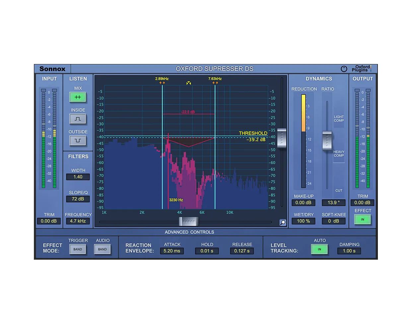Click the THRESHOLD slider handle
414x325 pixels.
[282, 138]
